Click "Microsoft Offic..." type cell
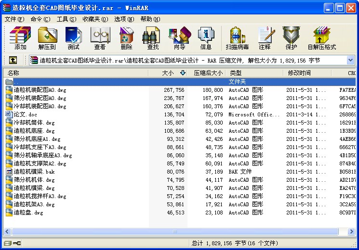Screen dimensions: 359x250 click(x=254, y=114)
